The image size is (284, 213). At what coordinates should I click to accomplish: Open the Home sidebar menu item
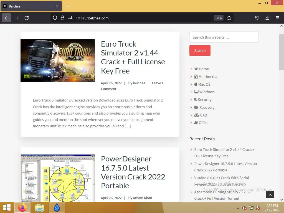(x=204, y=69)
